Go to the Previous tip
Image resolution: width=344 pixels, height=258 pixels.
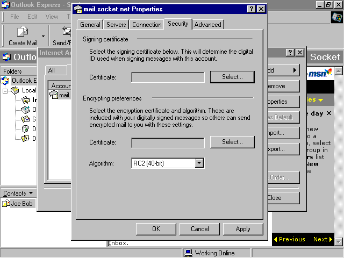[290, 239]
